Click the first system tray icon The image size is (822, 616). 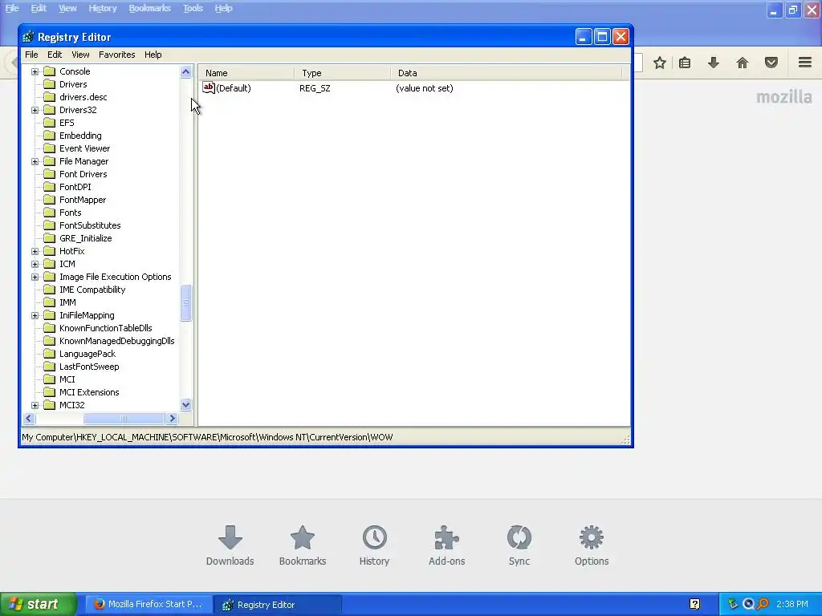click(733, 605)
